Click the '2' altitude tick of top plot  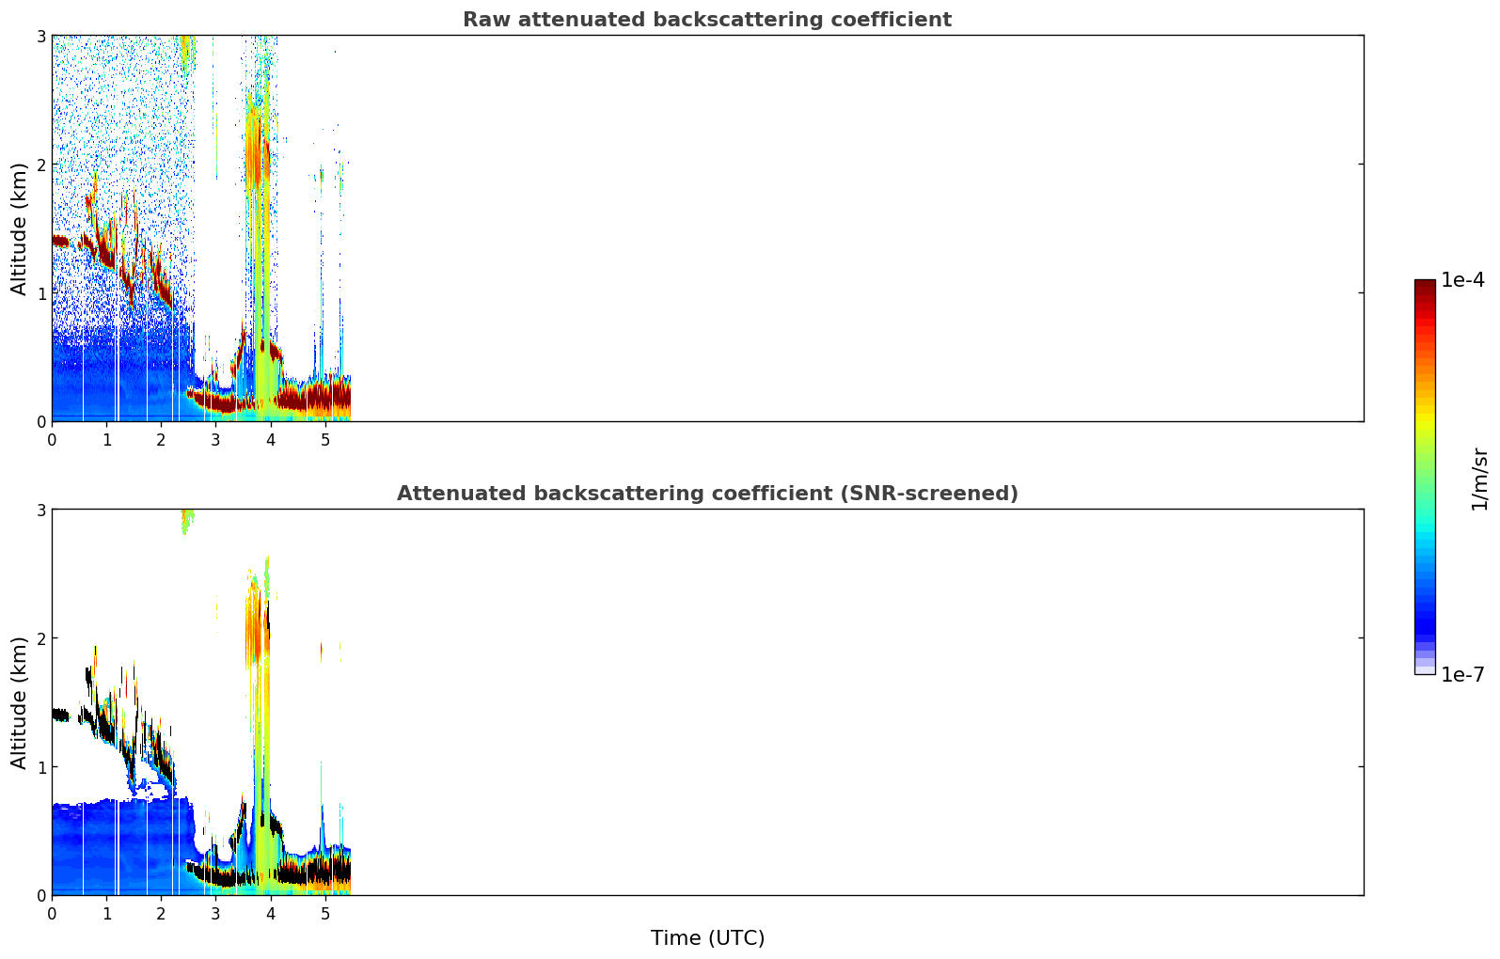coord(40,165)
